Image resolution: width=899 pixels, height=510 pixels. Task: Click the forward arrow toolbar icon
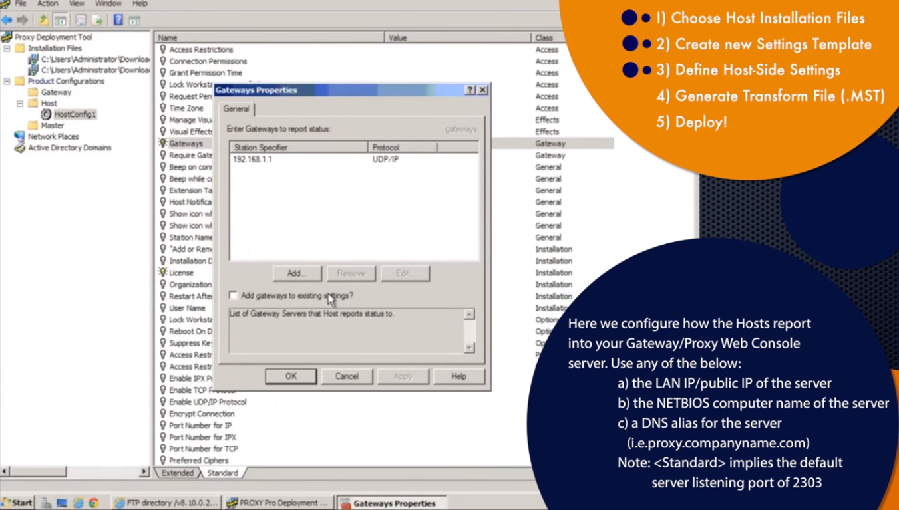click(x=21, y=19)
